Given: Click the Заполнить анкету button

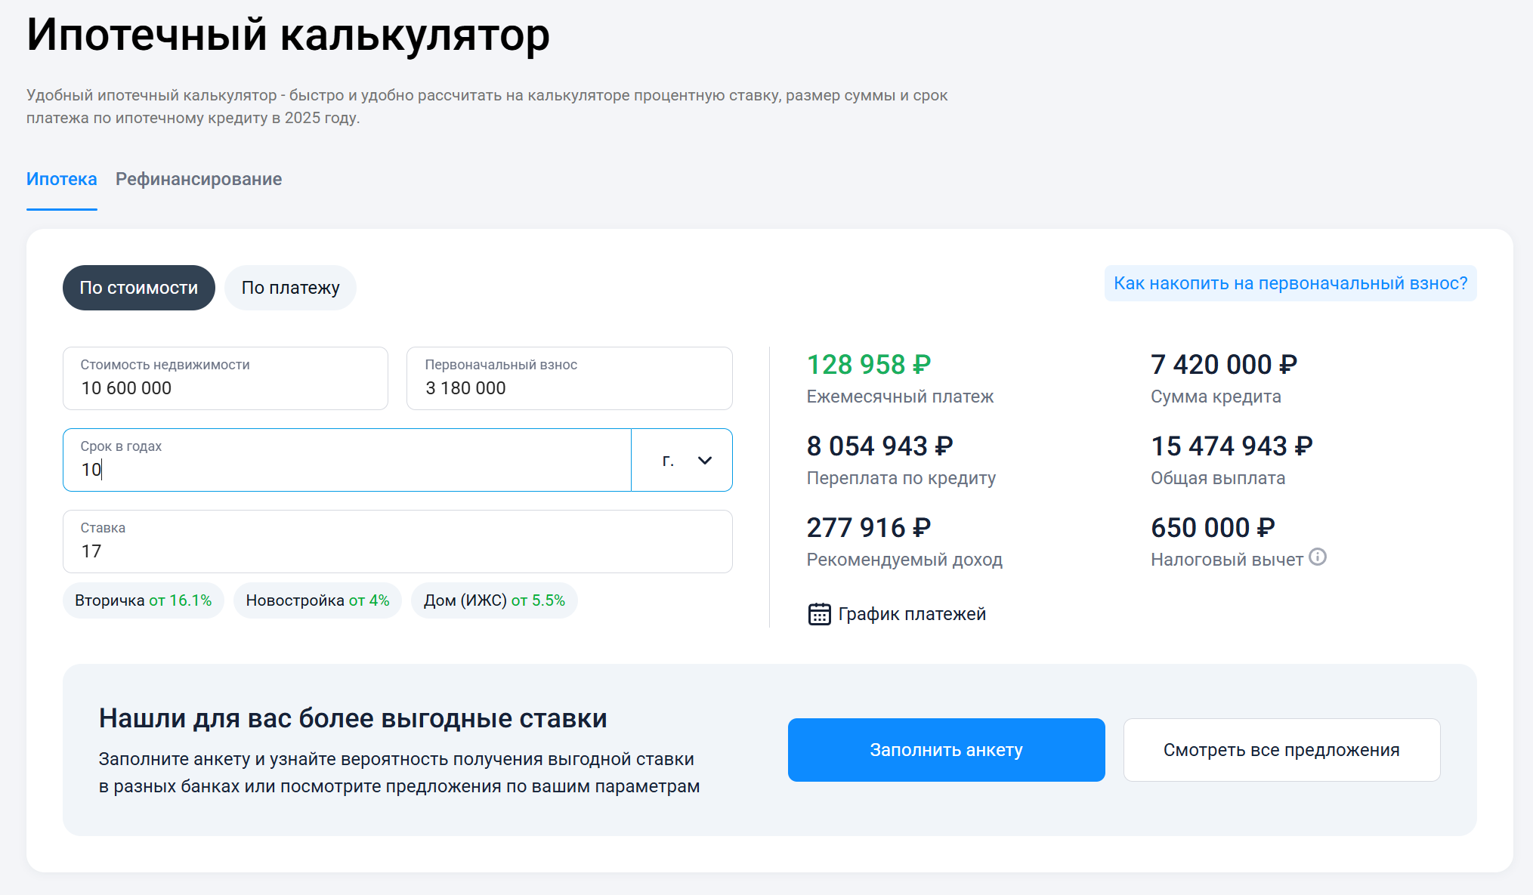Looking at the screenshot, I should pyautogui.click(x=946, y=750).
